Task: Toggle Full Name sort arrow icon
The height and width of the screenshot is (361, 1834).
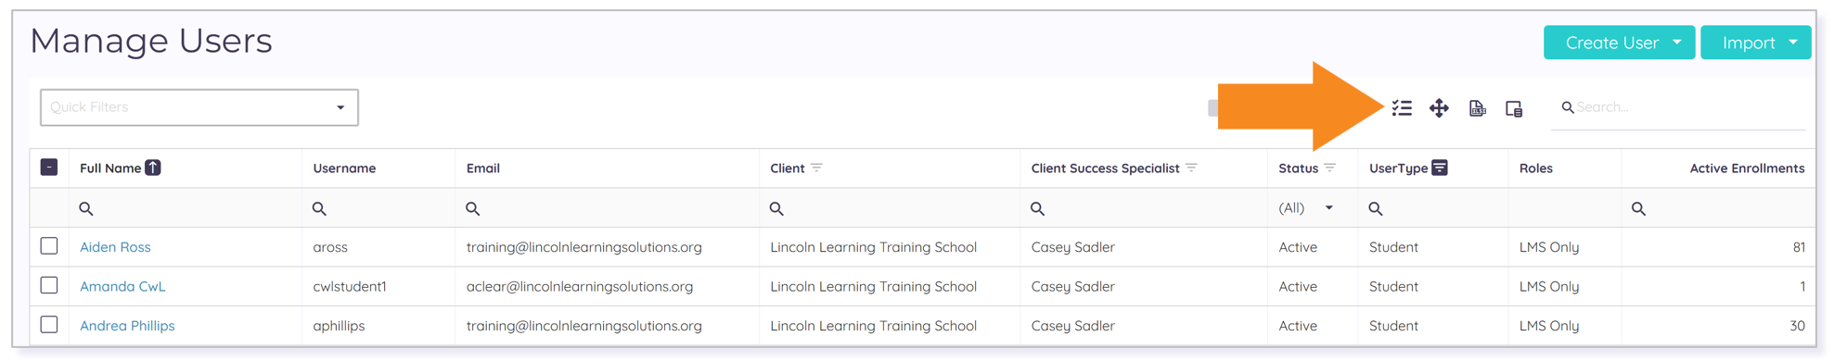Action: click(x=153, y=168)
